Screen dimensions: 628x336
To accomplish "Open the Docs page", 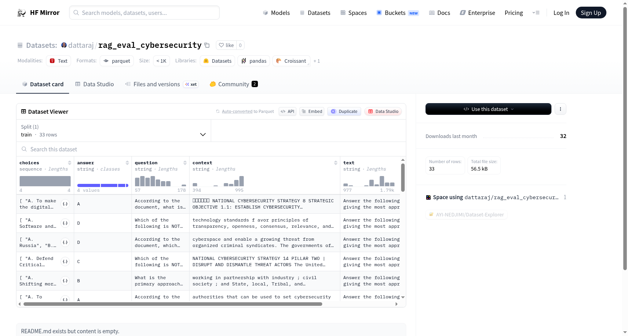I will (440, 13).
